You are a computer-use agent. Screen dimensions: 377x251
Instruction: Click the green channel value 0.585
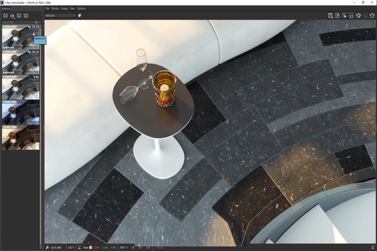click(x=105, y=247)
